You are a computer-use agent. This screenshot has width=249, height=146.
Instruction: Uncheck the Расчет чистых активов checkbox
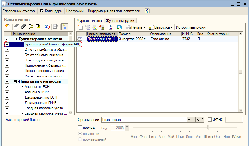[x=7, y=76]
